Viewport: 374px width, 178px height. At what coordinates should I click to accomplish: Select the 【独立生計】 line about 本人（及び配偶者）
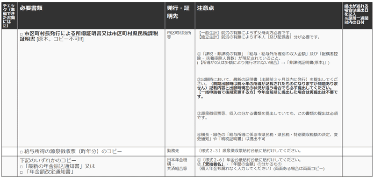[259, 37]
